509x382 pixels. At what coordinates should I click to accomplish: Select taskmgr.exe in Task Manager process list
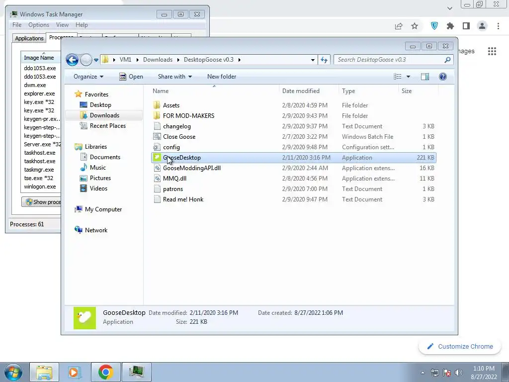[x=39, y=170]
